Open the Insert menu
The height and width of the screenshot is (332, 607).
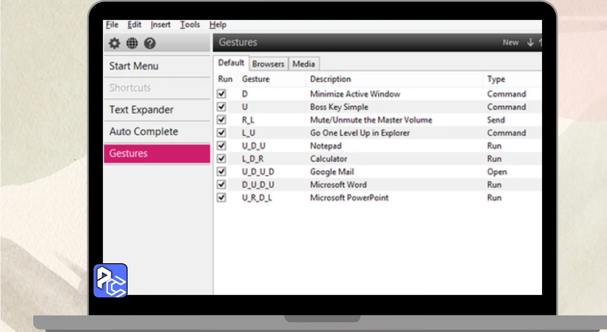(161, 25)
